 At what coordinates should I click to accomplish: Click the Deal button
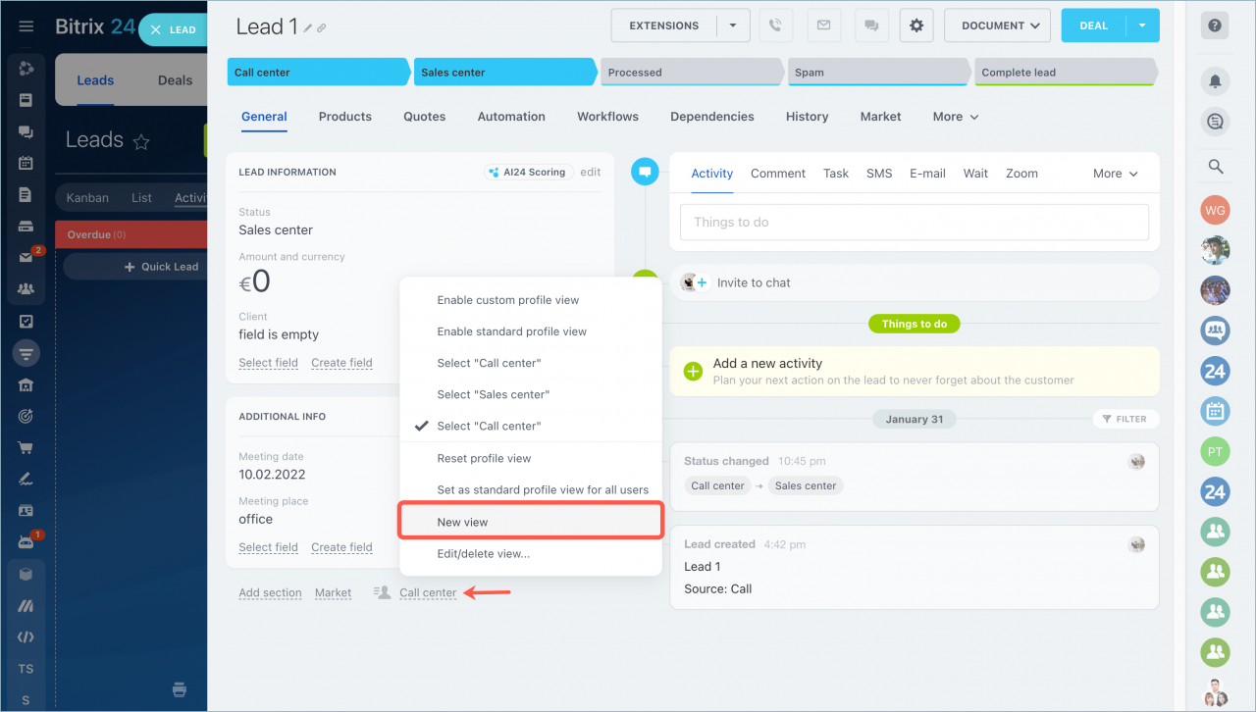(1094, 25)
